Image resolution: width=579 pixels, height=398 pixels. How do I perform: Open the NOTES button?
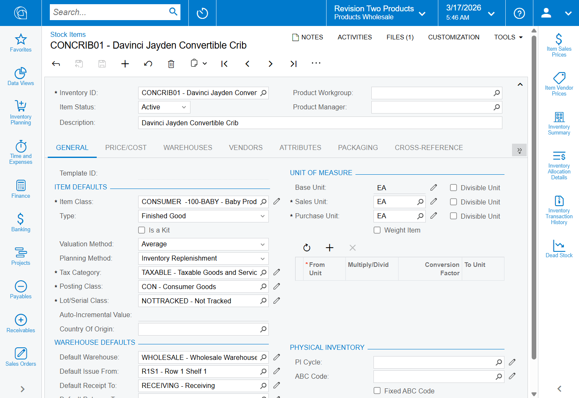[x=307, y=37]
